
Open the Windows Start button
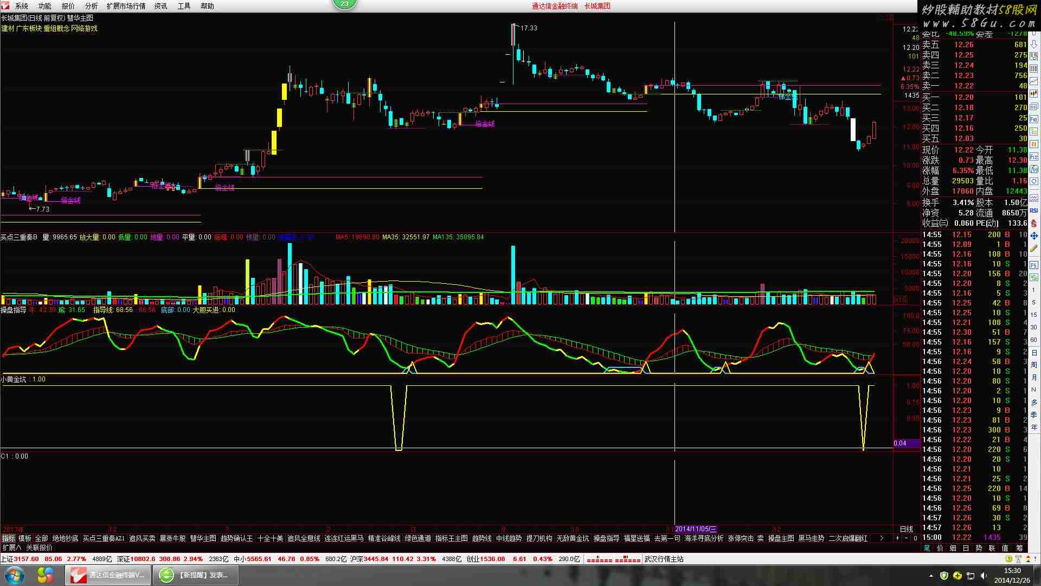click(14, 575)
